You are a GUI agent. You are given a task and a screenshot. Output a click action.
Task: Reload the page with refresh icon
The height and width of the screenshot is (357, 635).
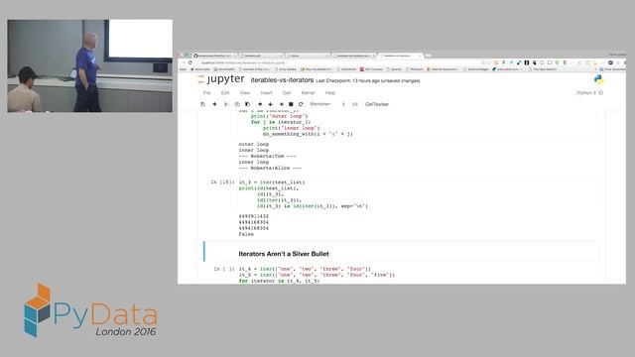coord(190,62)
